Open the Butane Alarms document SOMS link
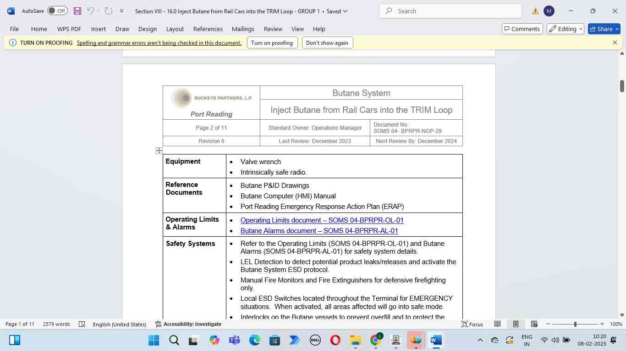This screenshot has width=626, height=351. pos(319,231)
